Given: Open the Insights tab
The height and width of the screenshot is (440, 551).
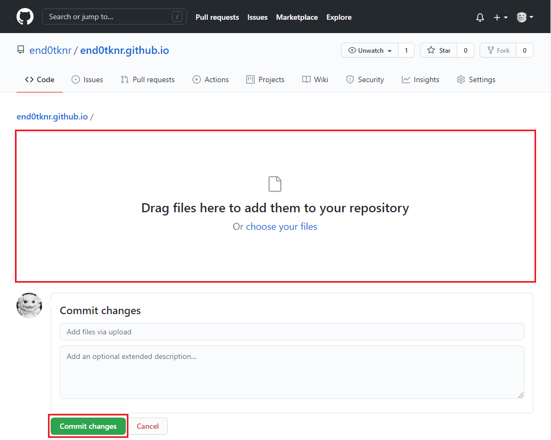Looking at the screenshot, I should tap(420, 80).
